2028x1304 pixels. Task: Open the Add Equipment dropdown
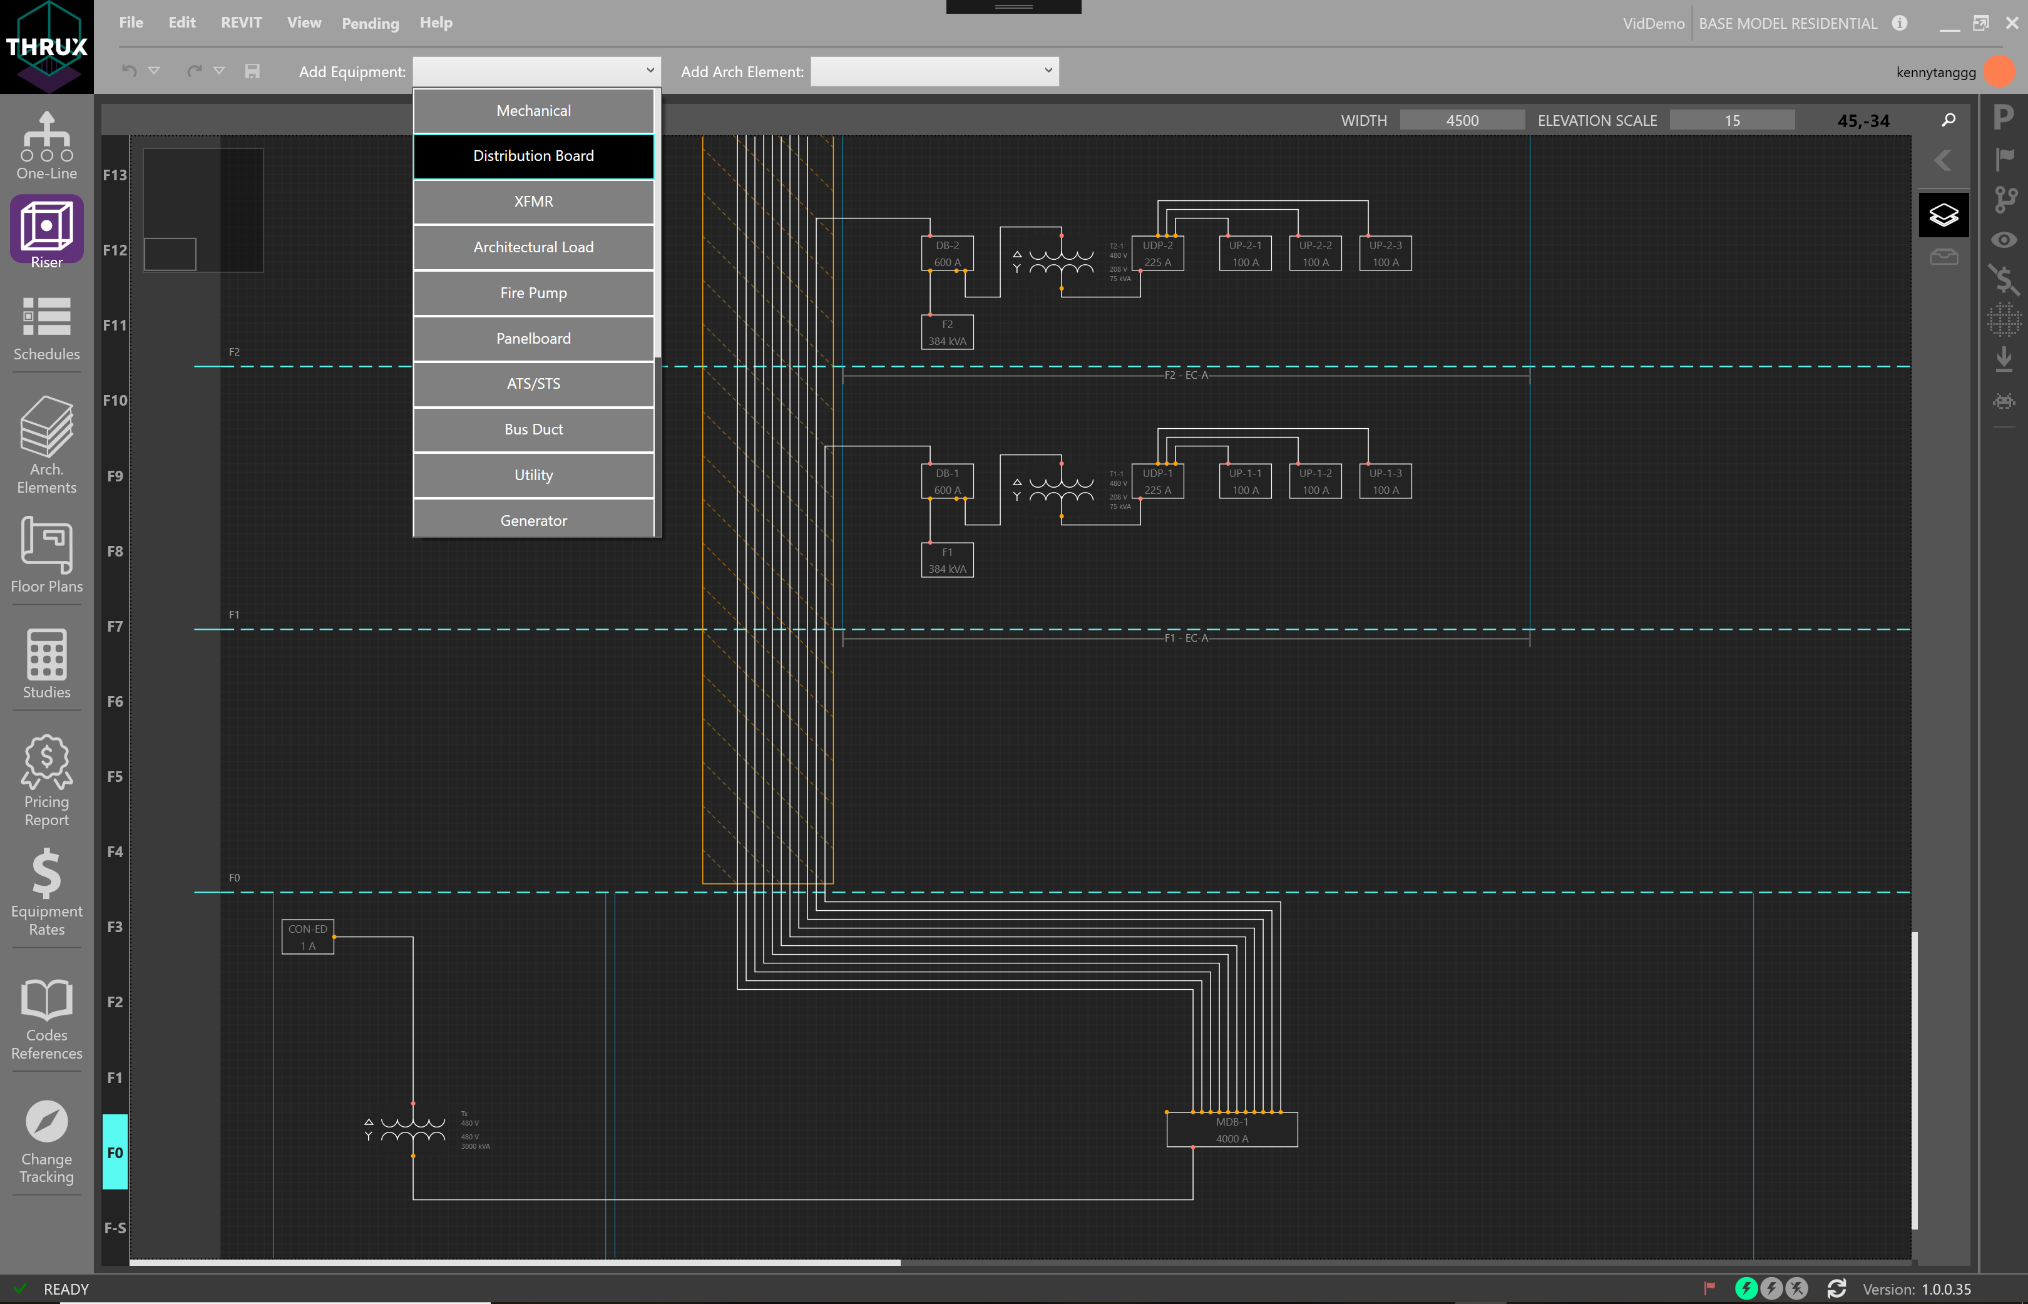(536, 71)
